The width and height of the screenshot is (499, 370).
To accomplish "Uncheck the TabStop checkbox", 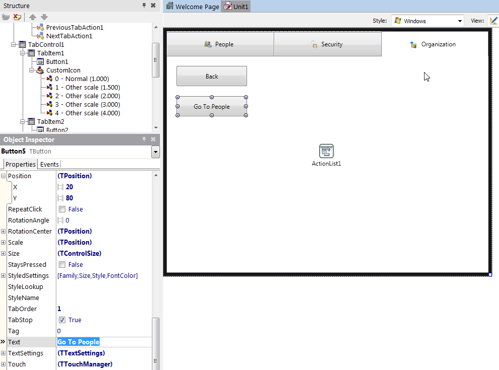I will (62, 320).
